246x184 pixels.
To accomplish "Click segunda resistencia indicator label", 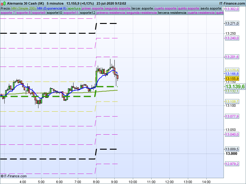I will pyautogui.click(x=142, y=13).
